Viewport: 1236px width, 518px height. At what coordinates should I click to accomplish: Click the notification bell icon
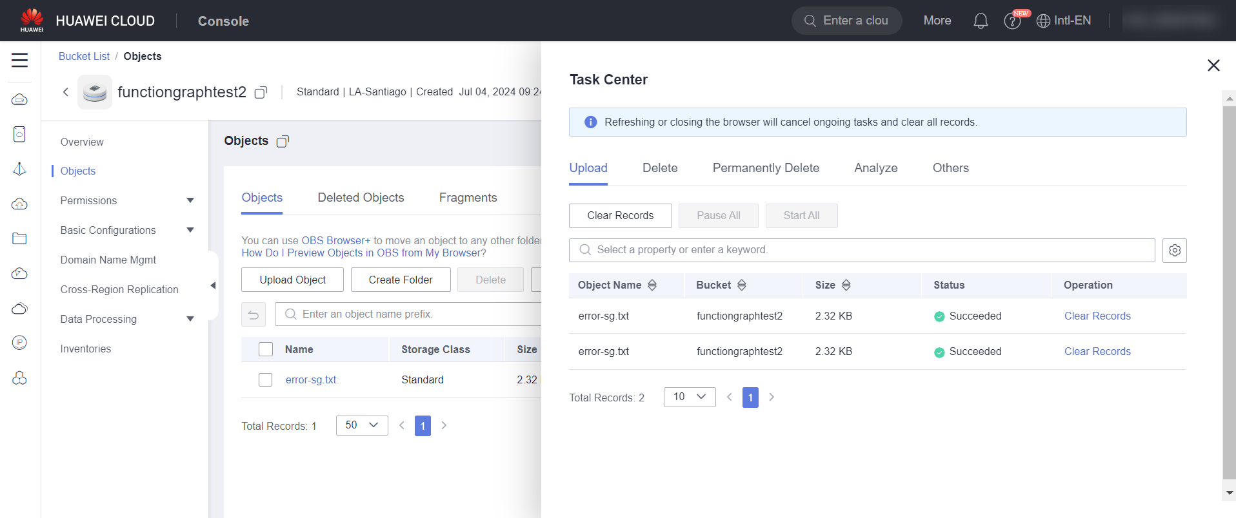coord(980,21)
